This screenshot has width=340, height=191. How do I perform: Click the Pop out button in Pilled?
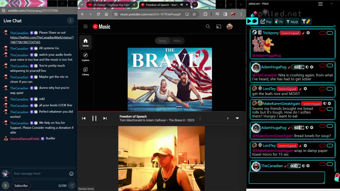pyautogui.click(x=266, y=21)
